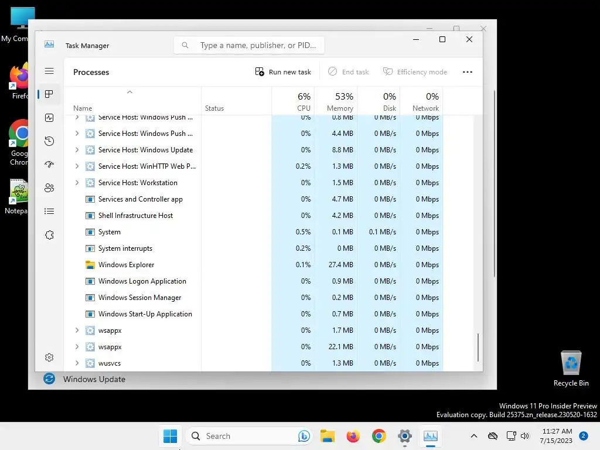
Task: Open the Bing chat icon in taskbar search
Action: (x=304, y=436)
